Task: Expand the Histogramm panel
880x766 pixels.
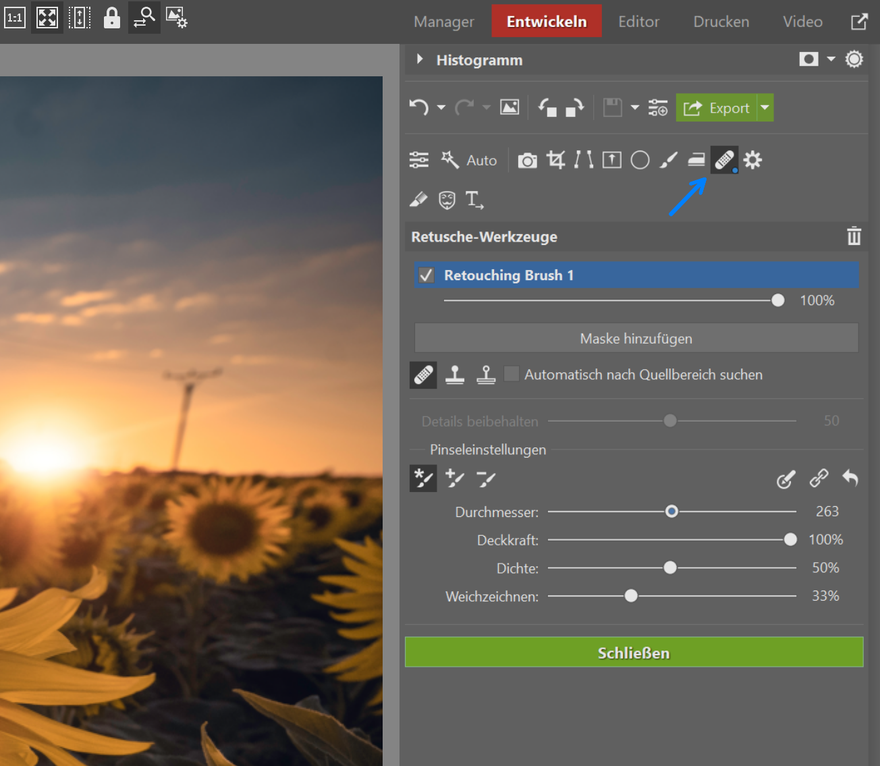Action: (x=420, y=59)
